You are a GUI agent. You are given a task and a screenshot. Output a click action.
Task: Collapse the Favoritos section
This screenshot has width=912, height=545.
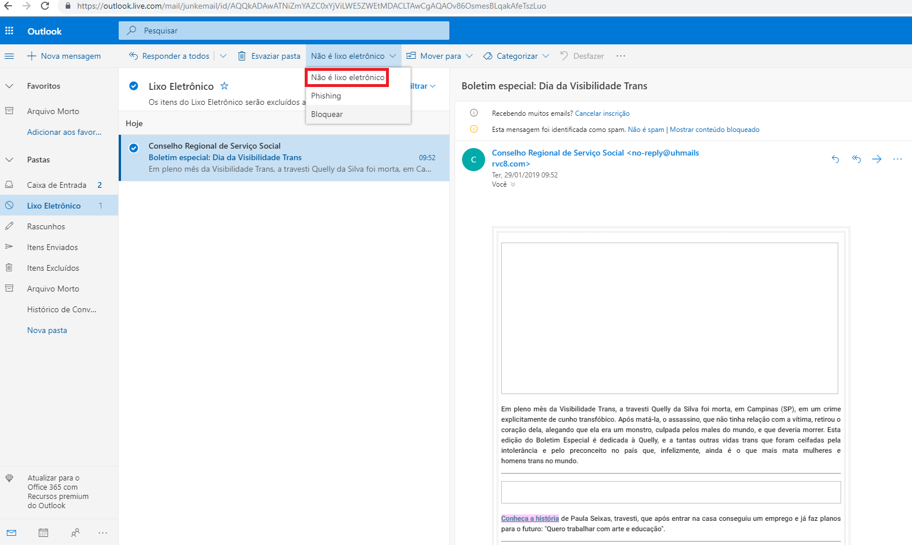coord(9,86)
